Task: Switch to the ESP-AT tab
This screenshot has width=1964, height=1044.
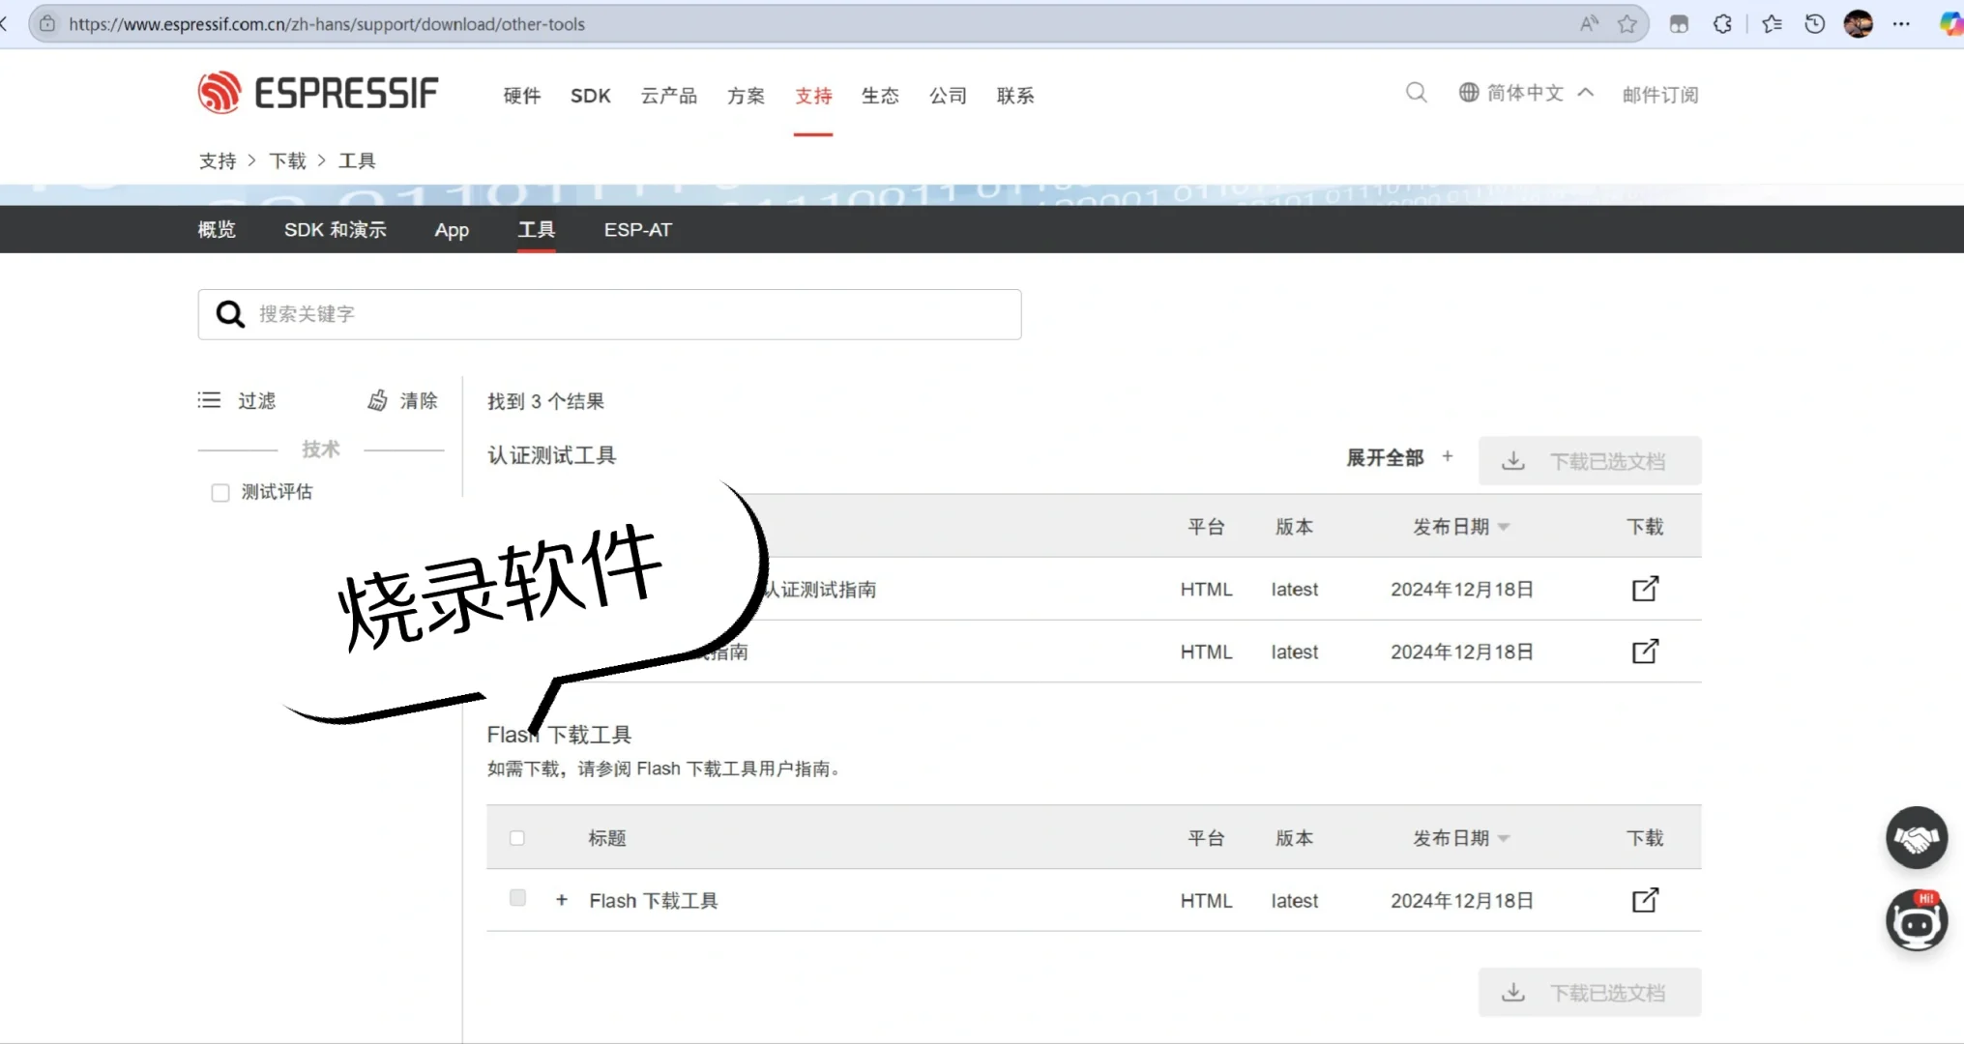Action: coord(637,230)
